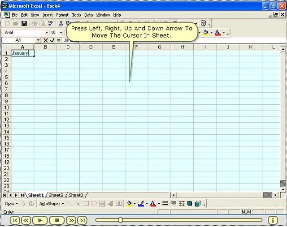Image resolution: width=287 pixels, height=227 pixels.
Task: Open the Data menu
Action: pos(89,15)
